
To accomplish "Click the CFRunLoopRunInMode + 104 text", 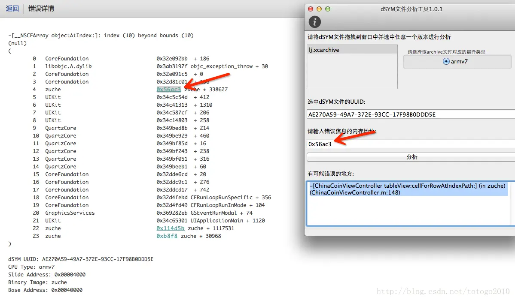I will pos(228,205).
